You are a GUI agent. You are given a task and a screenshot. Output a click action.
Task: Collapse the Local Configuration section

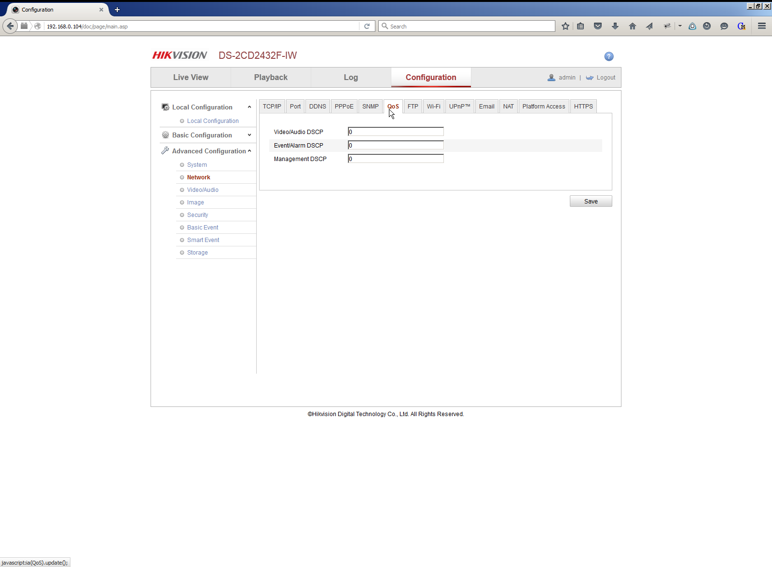[x=249, y=107]
